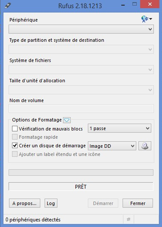162x227 pixels.
Task: Open Type de partition dropdown
Action: coord(81,50)
